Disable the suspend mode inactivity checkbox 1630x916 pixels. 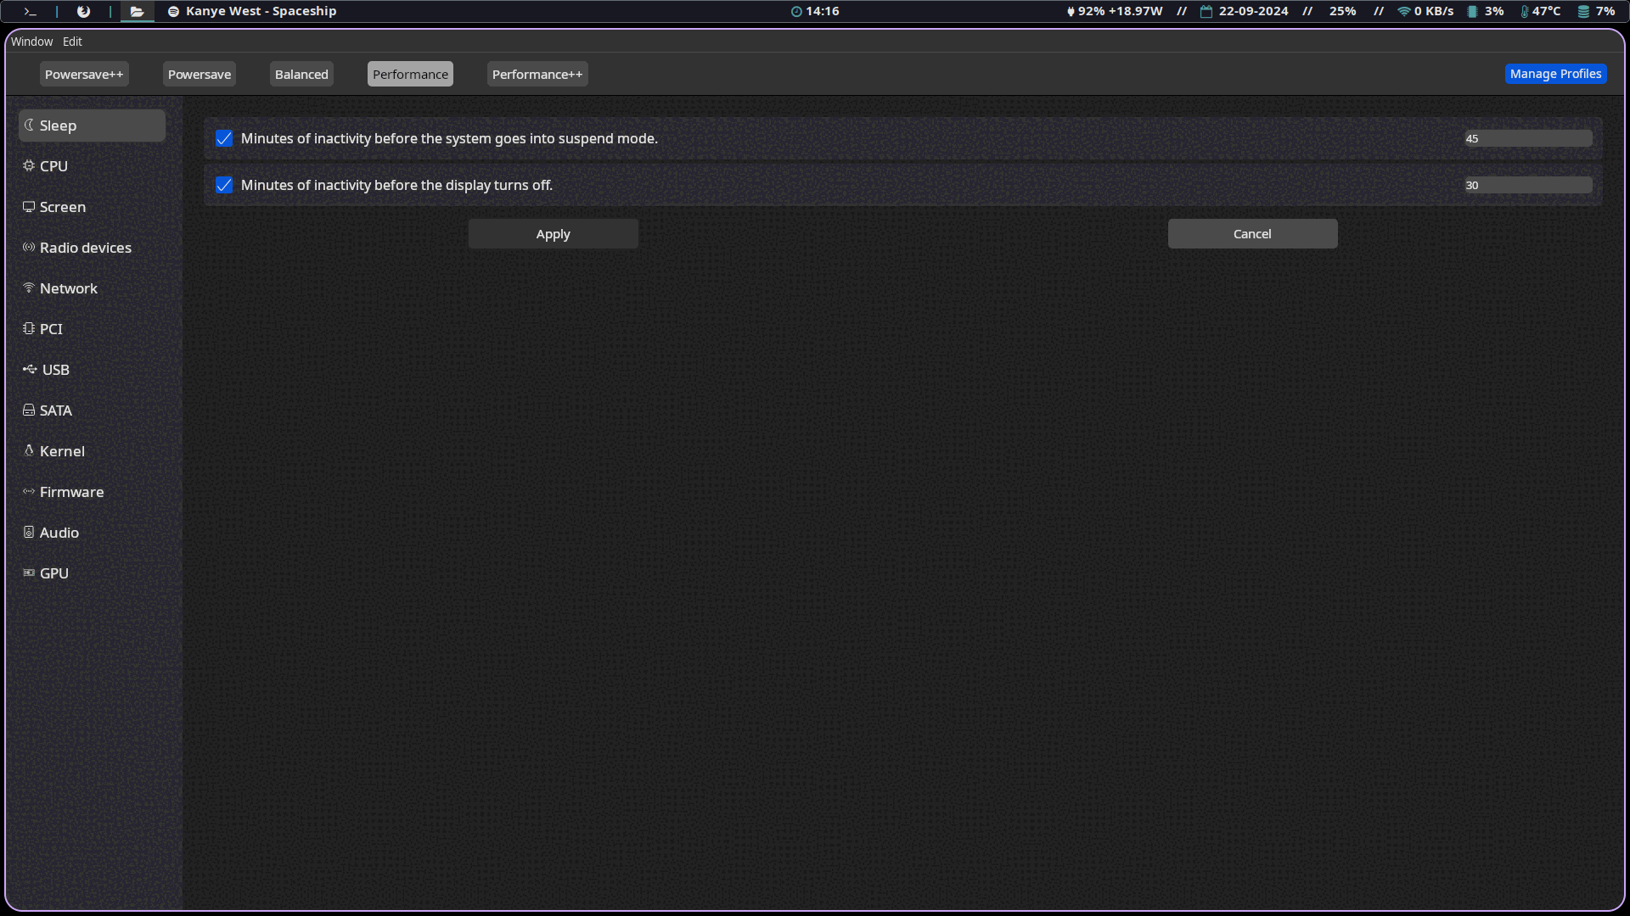(x=224, y=138)
